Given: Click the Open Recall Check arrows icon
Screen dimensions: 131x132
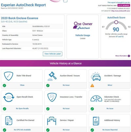Looking at the screenshot, I should [9, 97].
